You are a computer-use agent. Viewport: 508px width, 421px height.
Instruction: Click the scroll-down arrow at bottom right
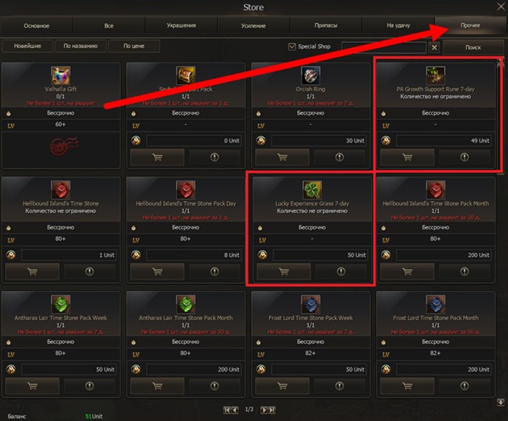[x=501, y=402]
